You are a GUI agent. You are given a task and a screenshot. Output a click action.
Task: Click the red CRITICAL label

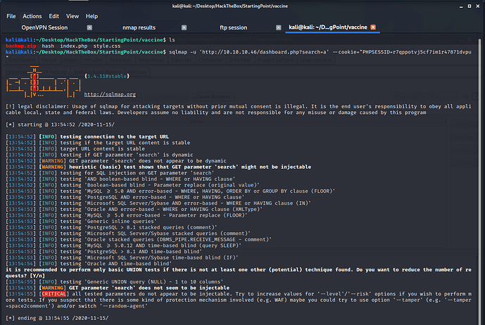(x=53, y=294)
